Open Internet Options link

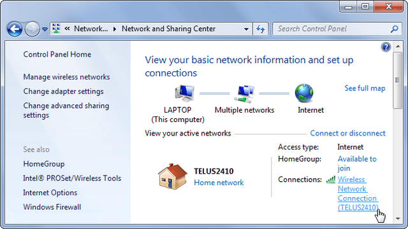tap(50, 193)
